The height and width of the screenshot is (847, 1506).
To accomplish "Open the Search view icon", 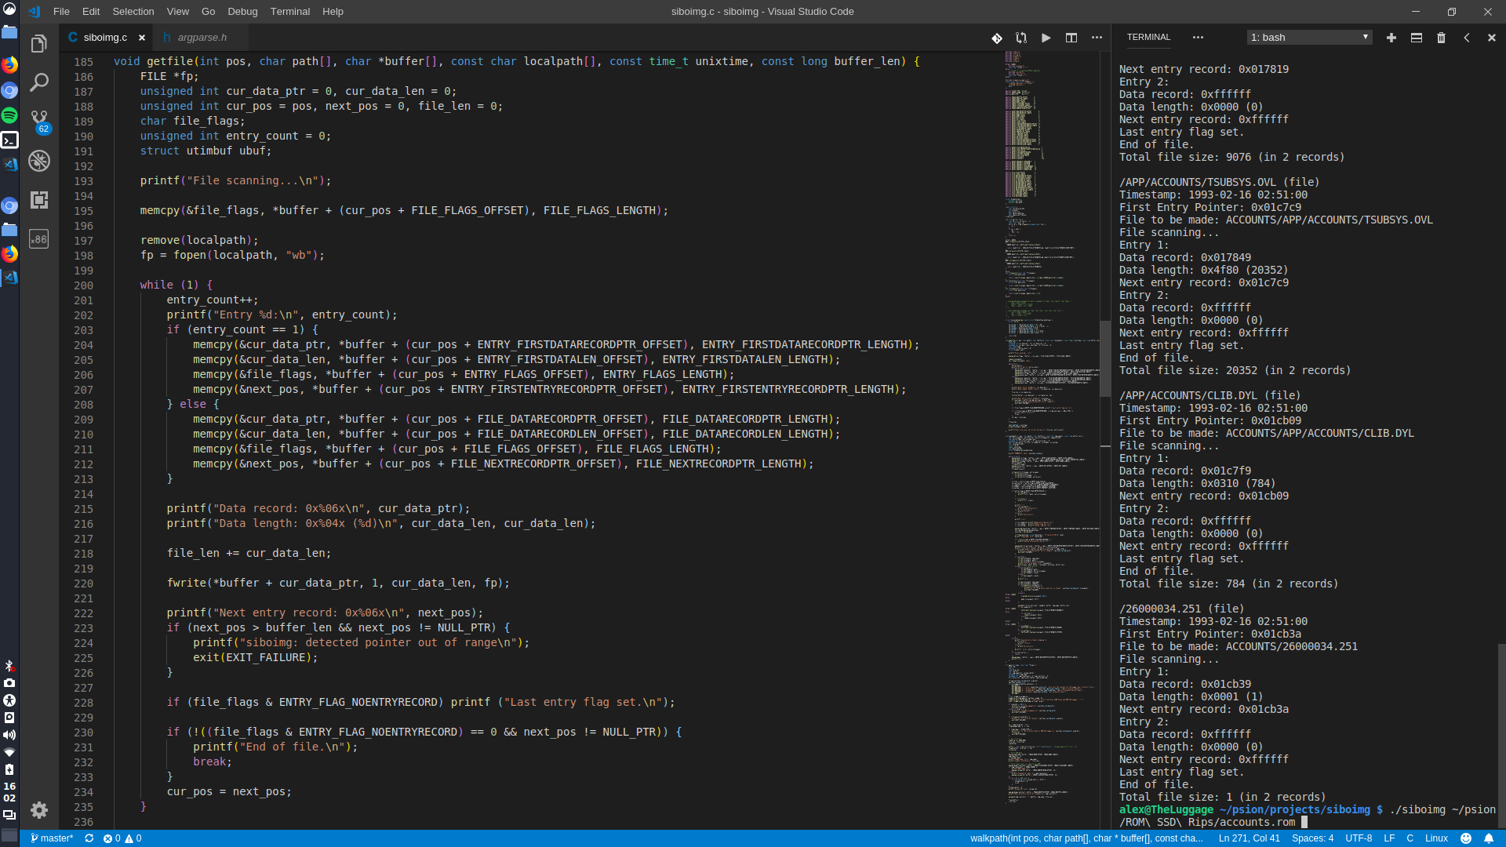I will click(x=39, y=82).
